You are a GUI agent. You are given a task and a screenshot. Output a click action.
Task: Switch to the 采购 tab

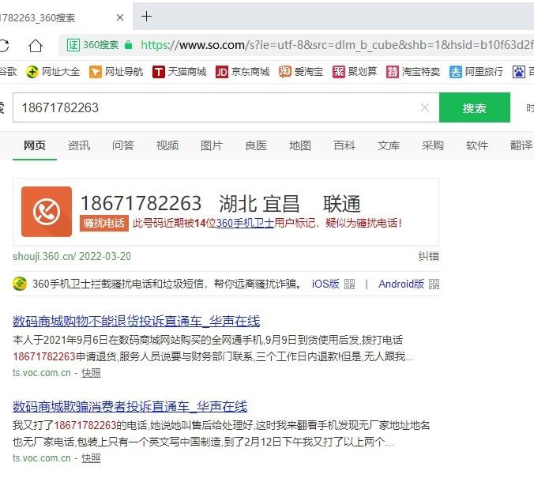click(x=433, y=145)
